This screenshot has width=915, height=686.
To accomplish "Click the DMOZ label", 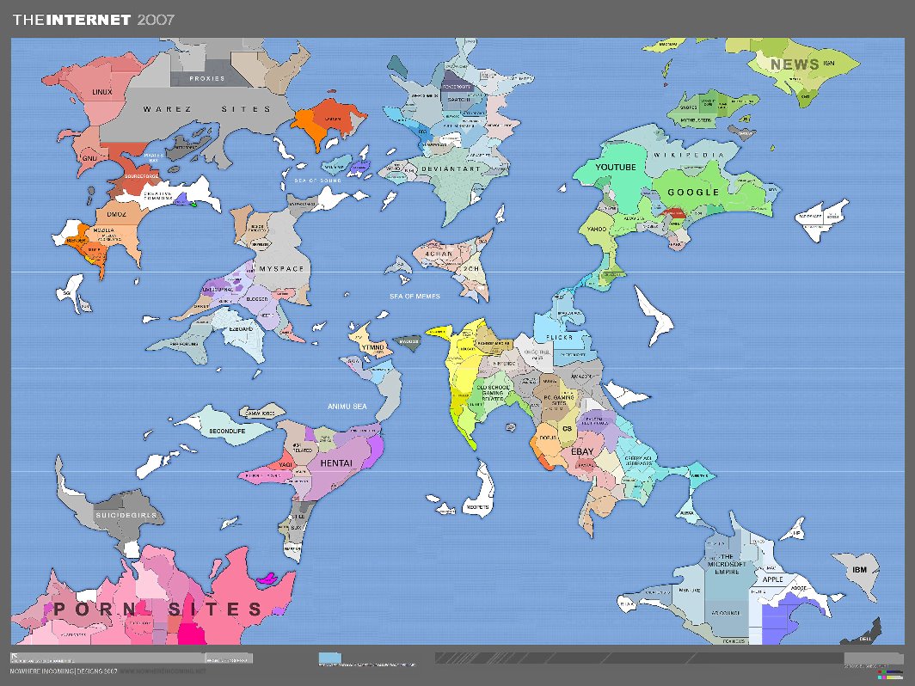I will [116, 215].
